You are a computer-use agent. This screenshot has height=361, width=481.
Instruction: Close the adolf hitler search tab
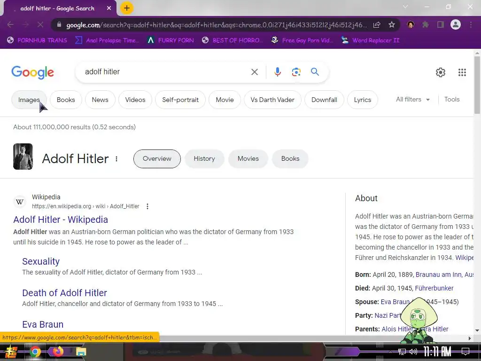tap(109, 8)
